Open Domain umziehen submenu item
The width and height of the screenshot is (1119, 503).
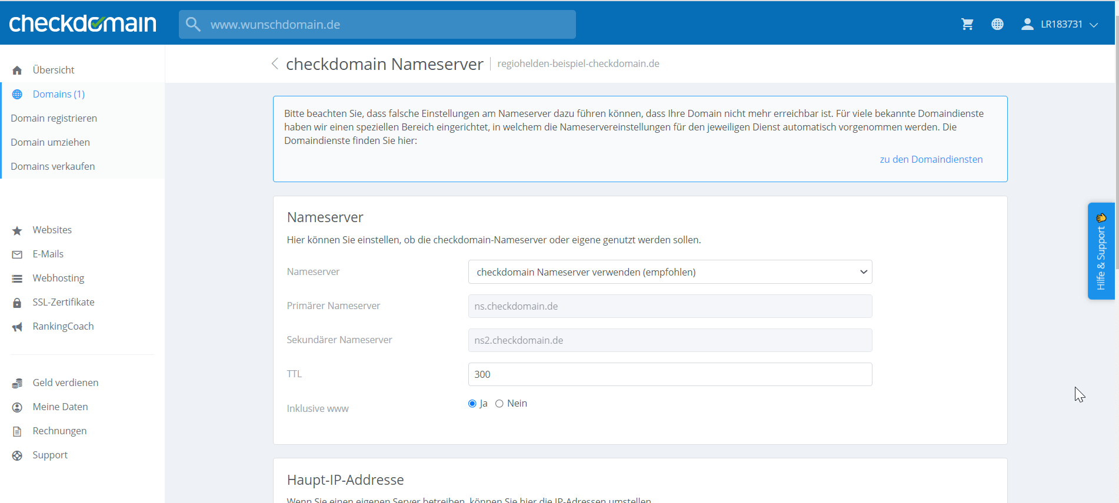[x=50, y=142]
